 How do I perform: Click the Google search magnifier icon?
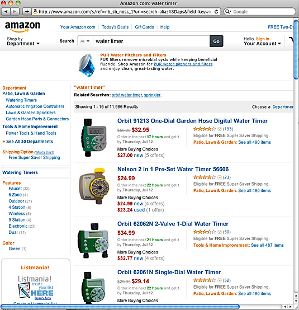point(227,11)
